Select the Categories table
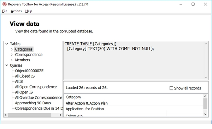The width and height of the screenshot is (212, 129). tap(24, 49)
